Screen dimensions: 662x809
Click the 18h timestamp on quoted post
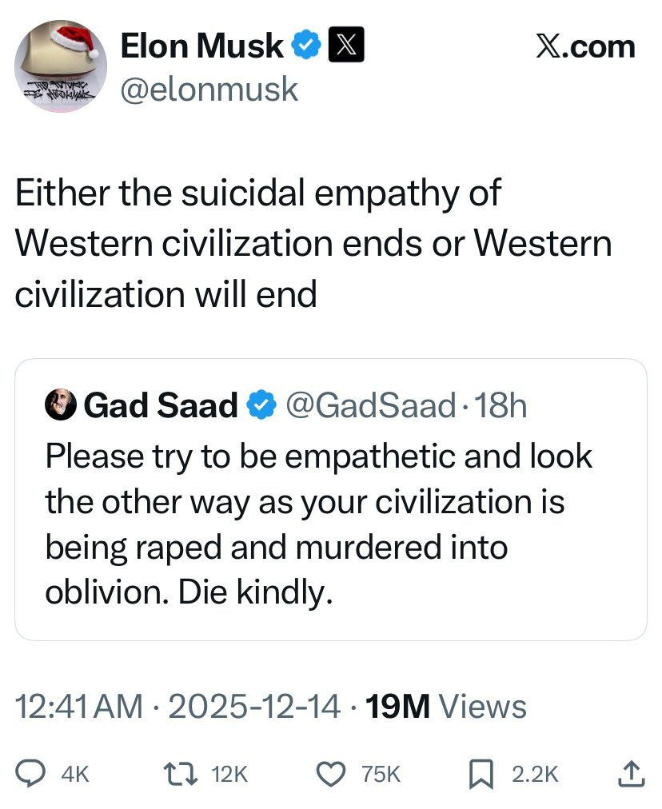click(500, 406)
